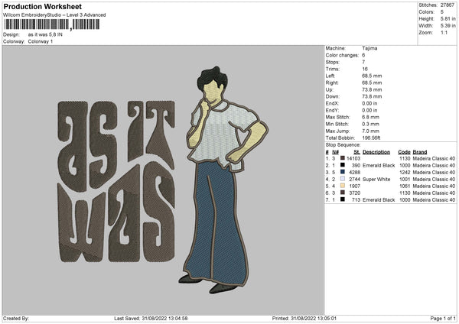Click the Max Stitch value 6.8 mm
This screenshot has height=324, width=459.
(x=370, y=117)
